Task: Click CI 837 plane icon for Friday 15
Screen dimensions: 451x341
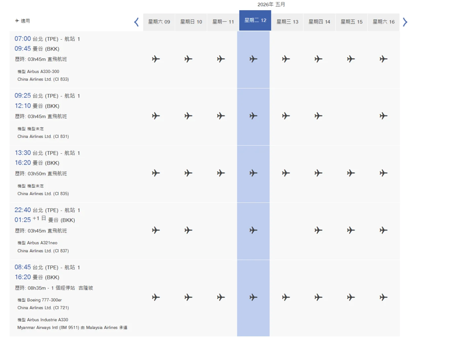Action: coord(351,230)
